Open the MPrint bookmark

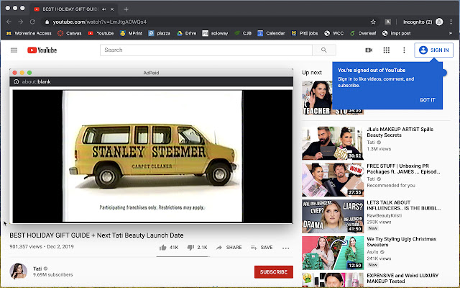[131, 33]
